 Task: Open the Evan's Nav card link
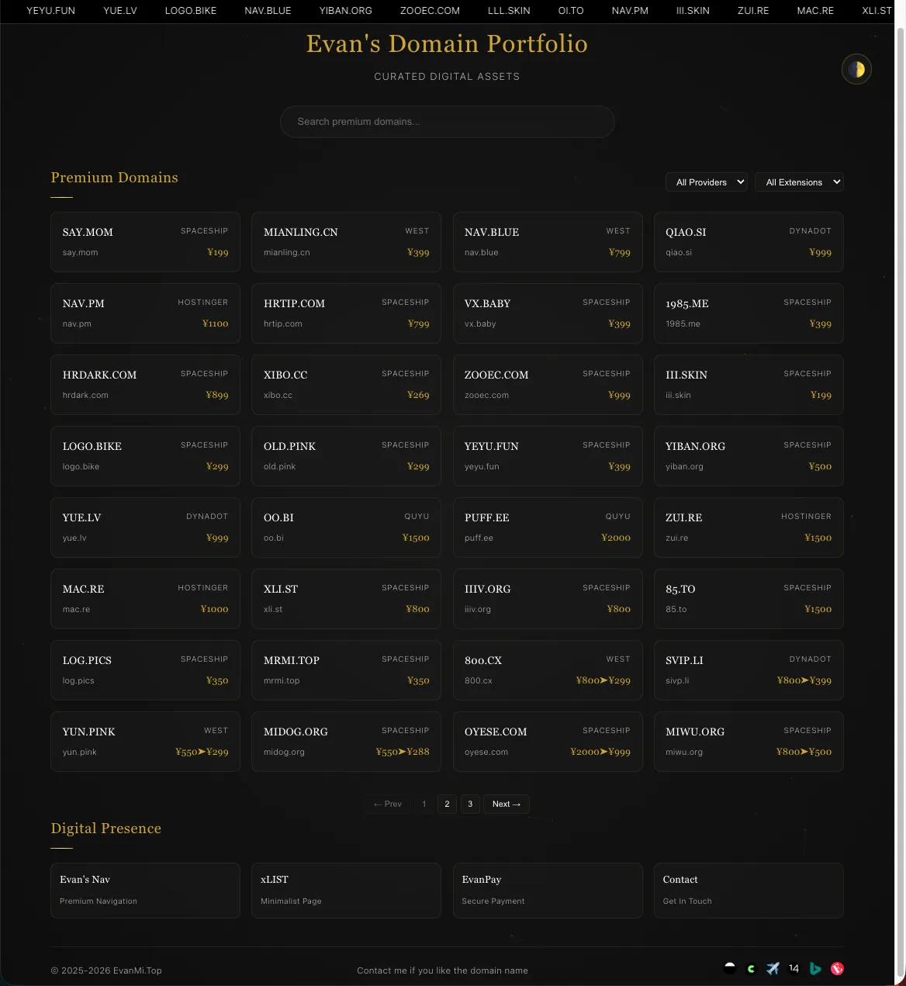[x=145, y=890]
